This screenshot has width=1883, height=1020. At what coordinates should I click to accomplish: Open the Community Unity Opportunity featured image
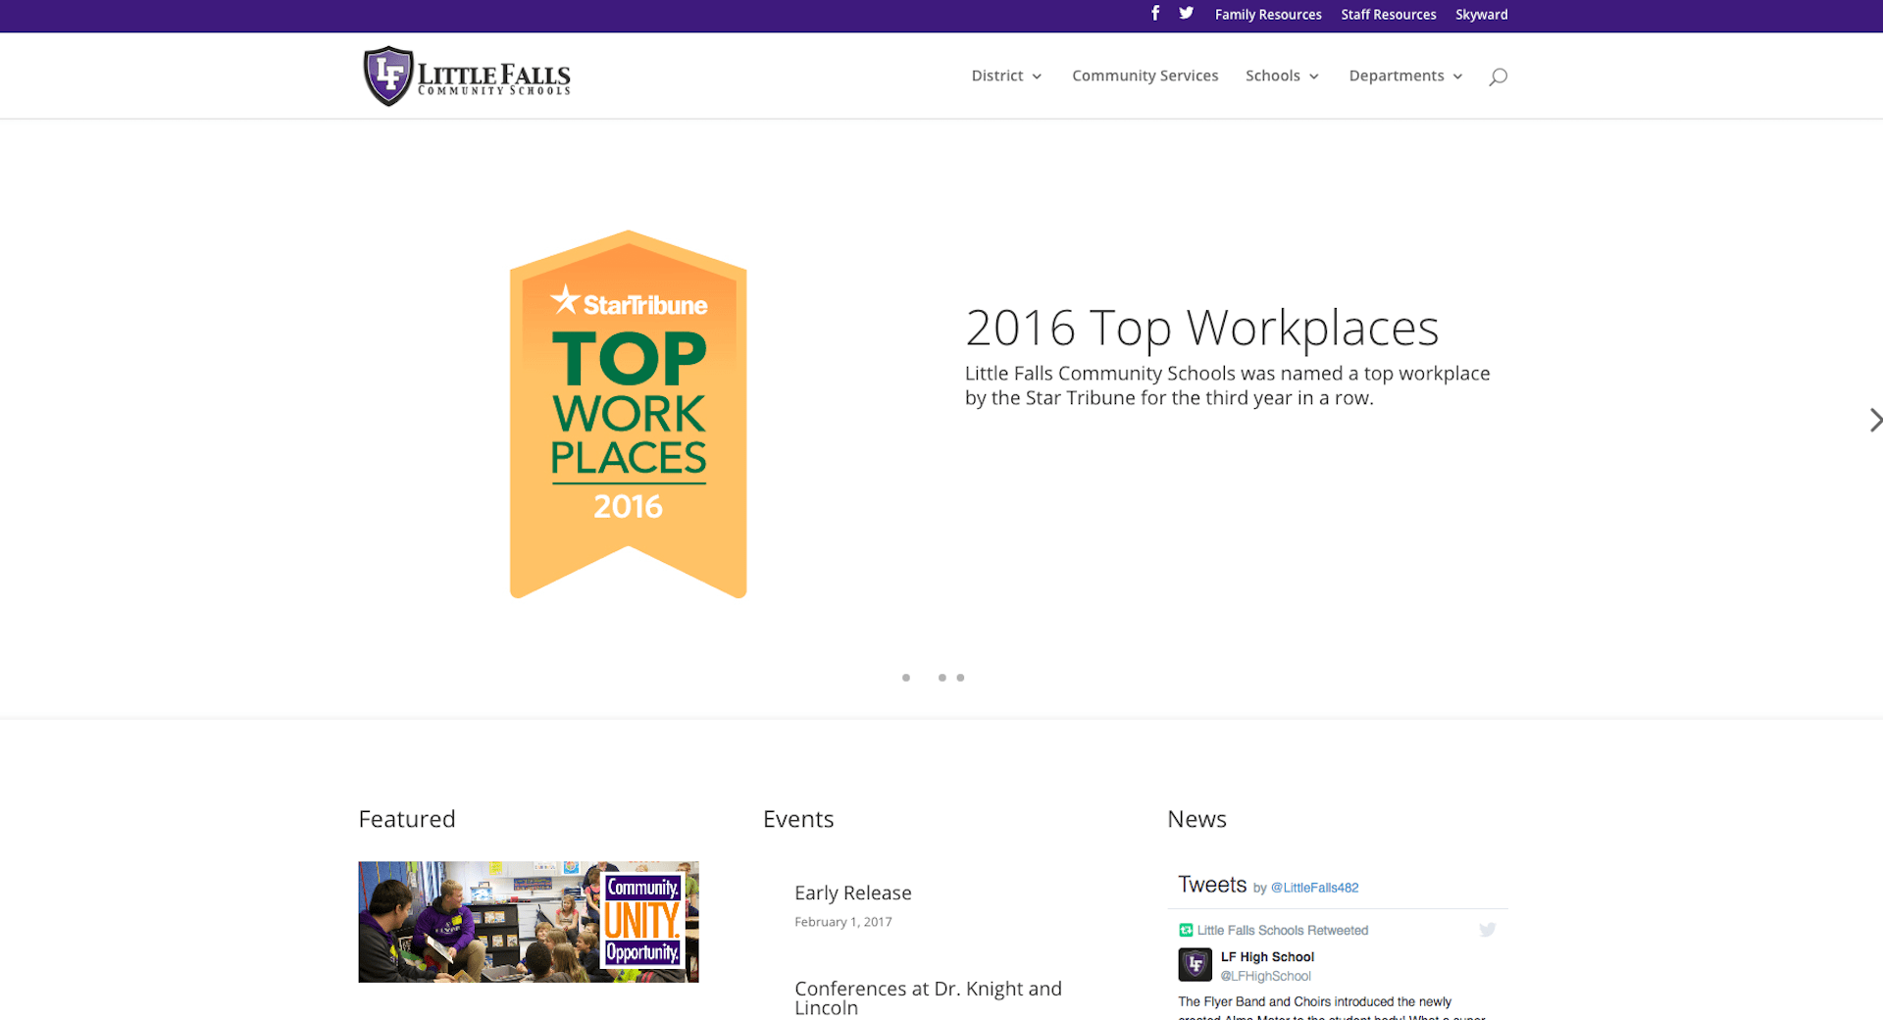click(x=529, y=922)
